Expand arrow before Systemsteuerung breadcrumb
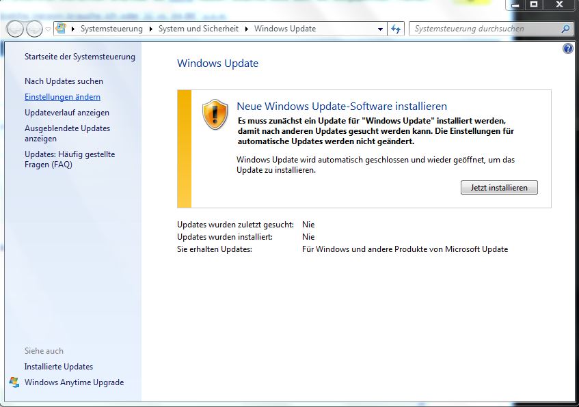 pos(72,29)
